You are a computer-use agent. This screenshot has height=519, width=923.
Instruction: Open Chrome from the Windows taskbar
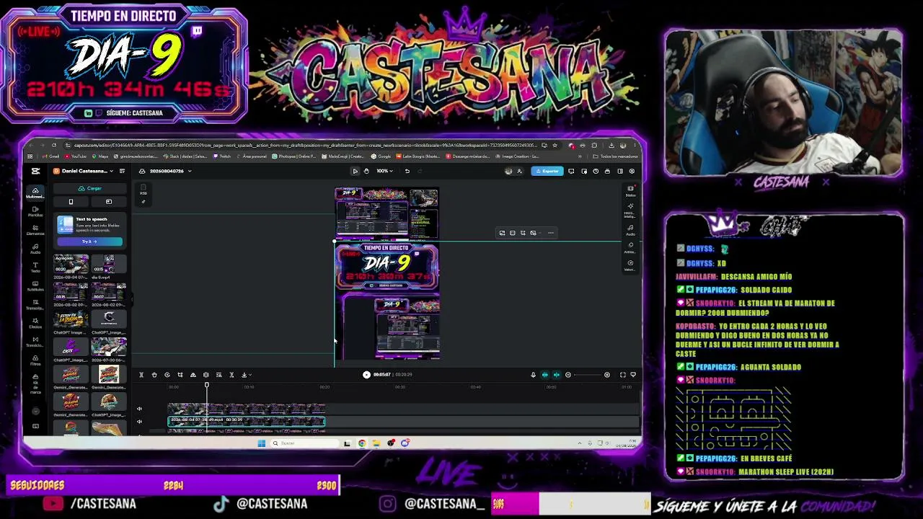pos(361,443)
